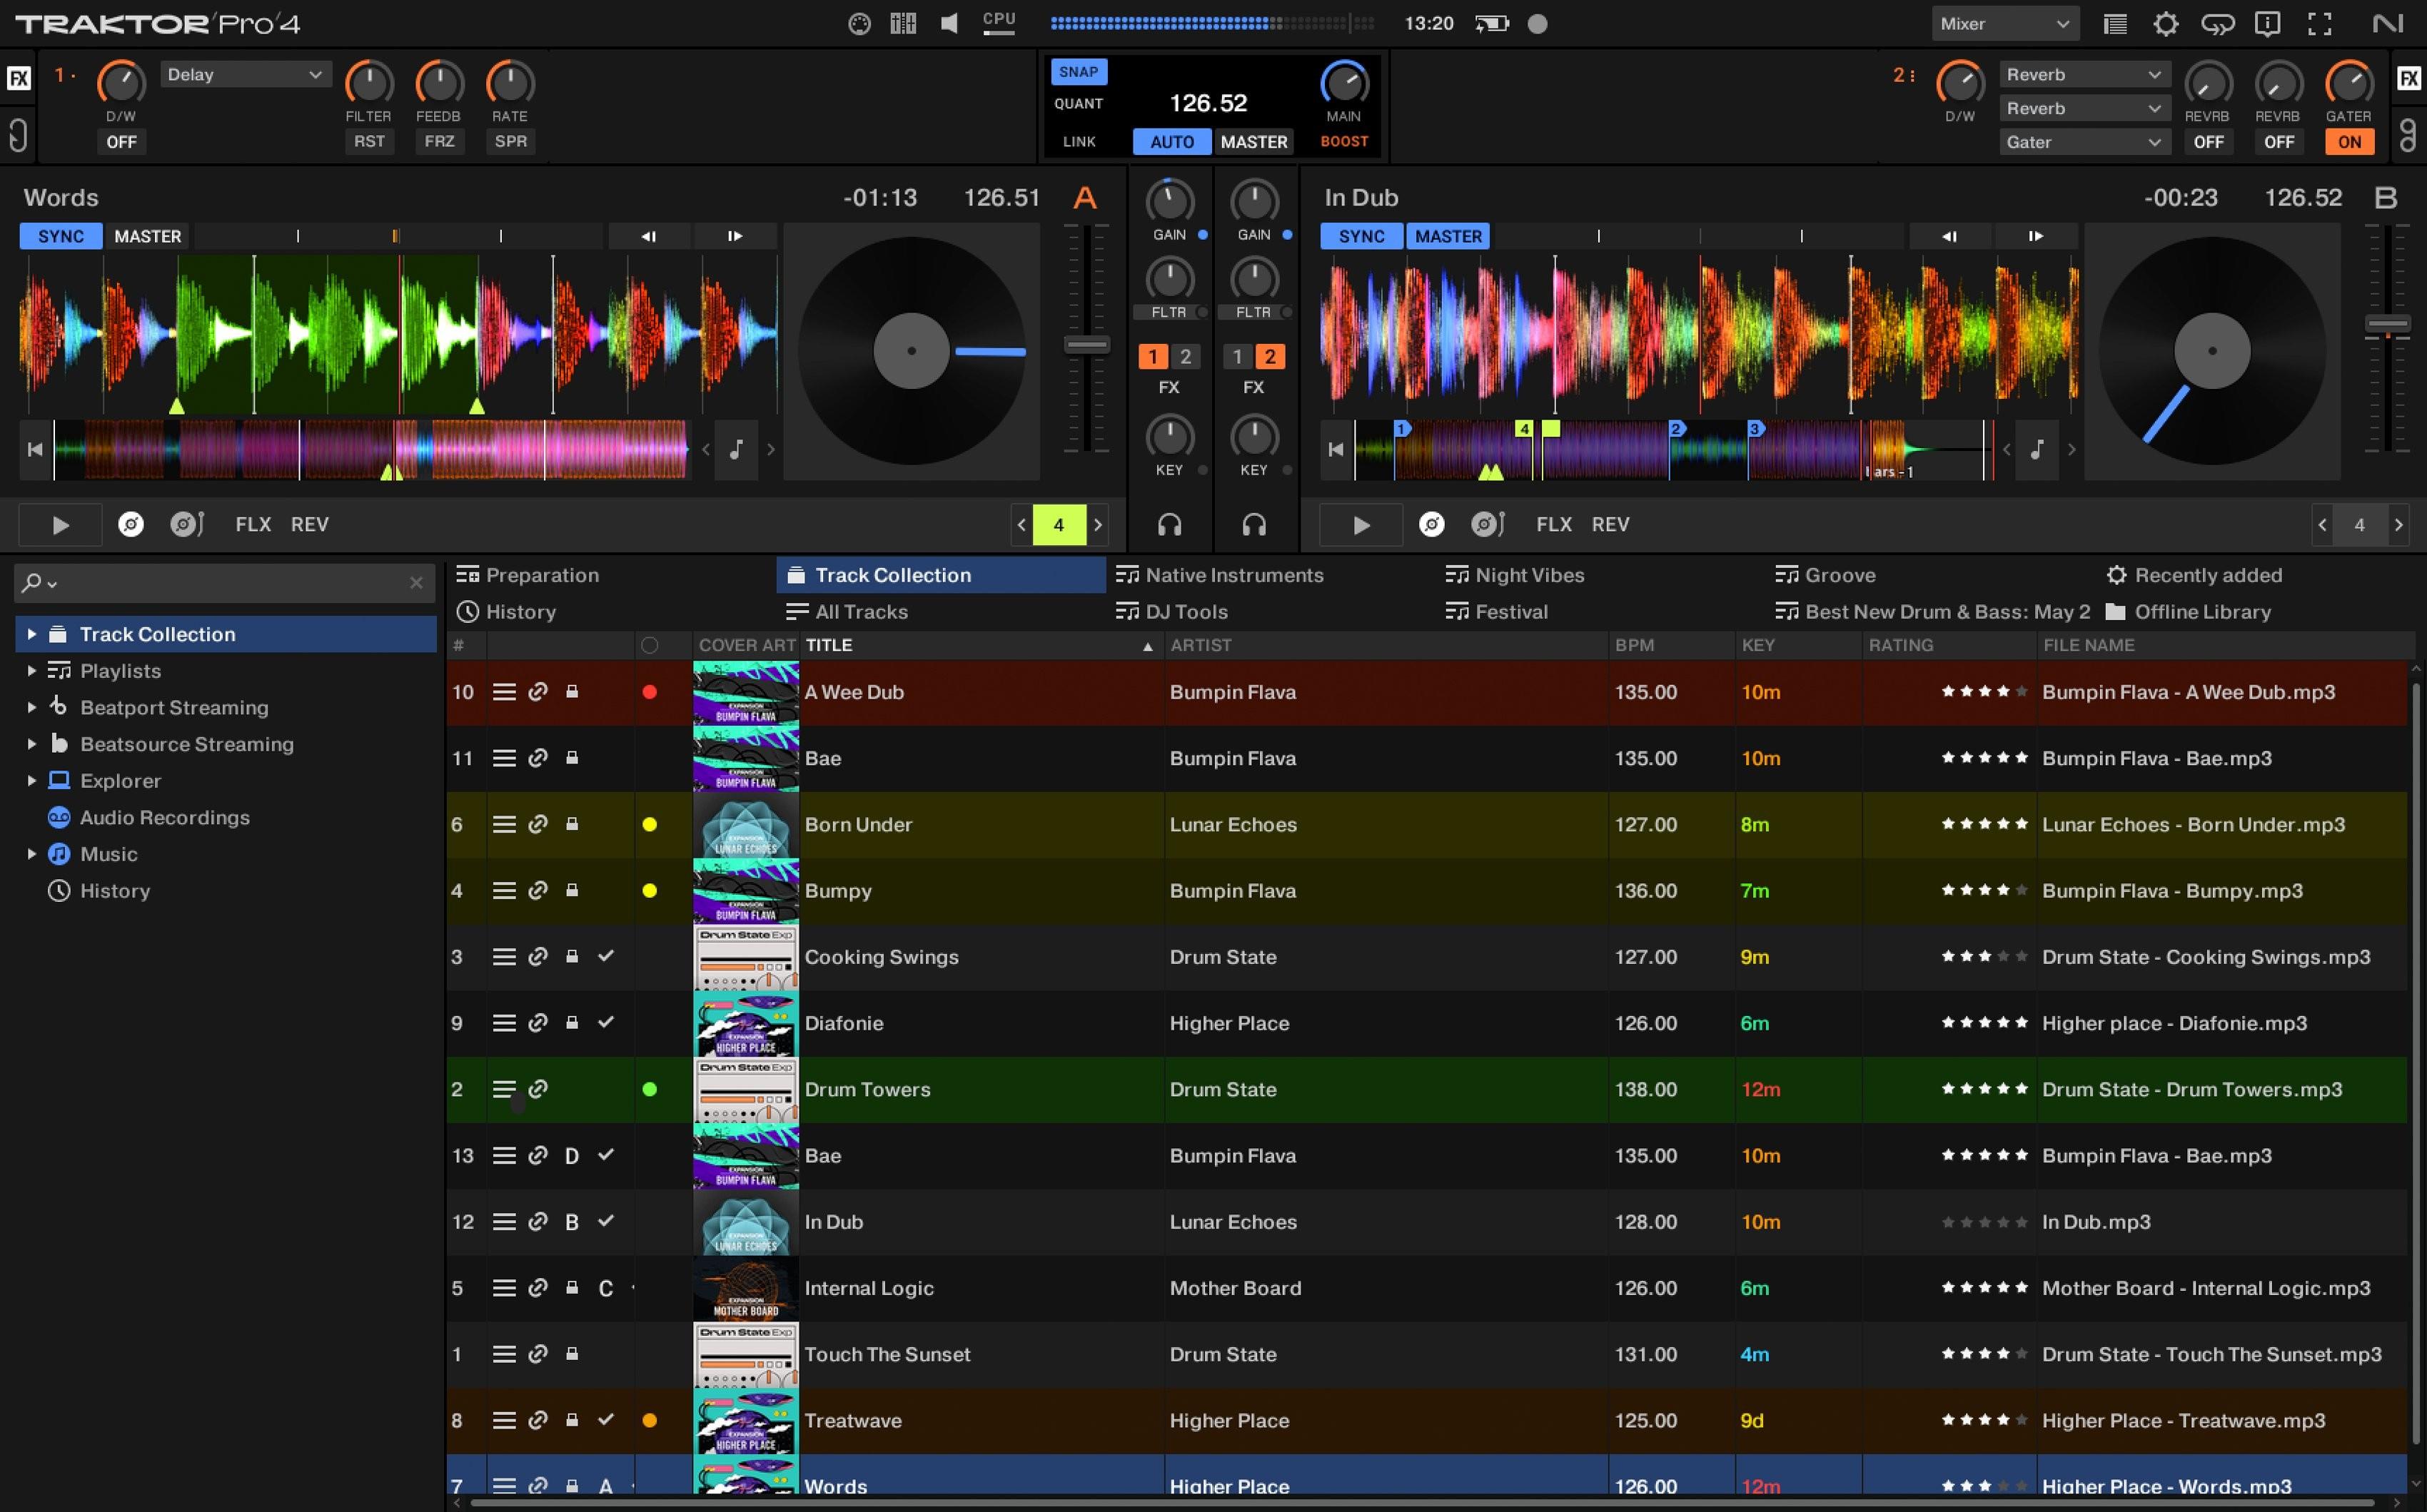Open the Delay effect selector dropdown

244,73
